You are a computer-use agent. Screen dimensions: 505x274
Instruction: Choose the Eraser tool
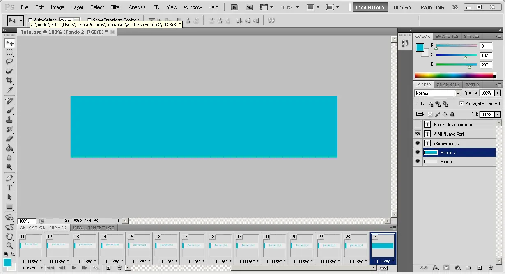pyautogui.click(x=9, y=139)
